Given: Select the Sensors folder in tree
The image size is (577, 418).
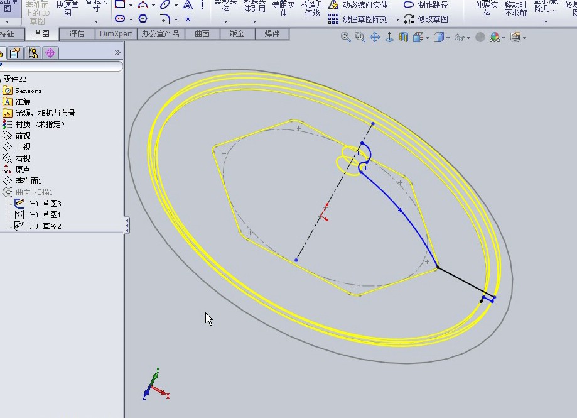Looking at the screenshot, I should 22,91.
